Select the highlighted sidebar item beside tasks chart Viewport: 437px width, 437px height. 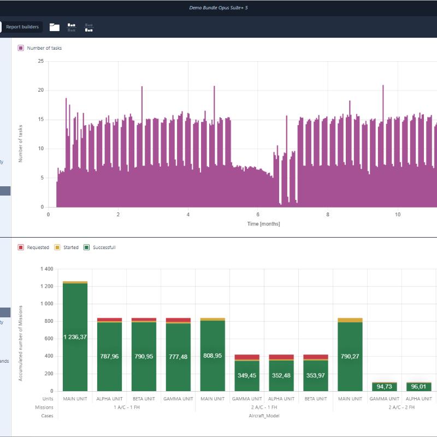click(5, 191)
